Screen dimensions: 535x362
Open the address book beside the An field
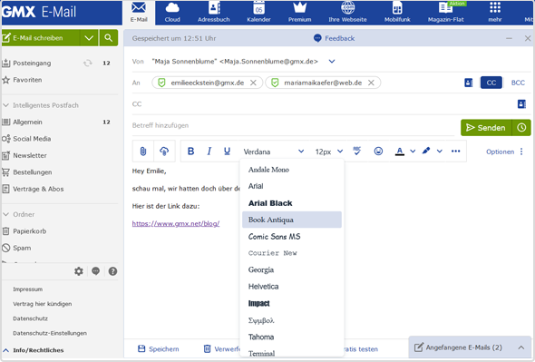[469, 83]
